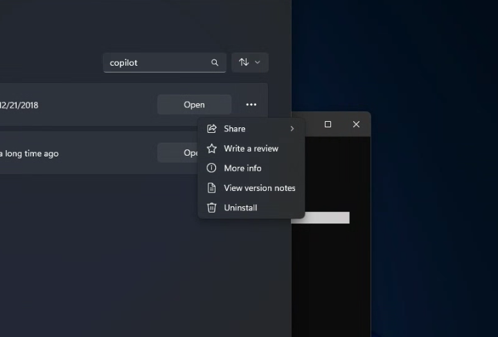Image resolution: width=498 pixels, height=337 pixels.
Task: Open the three-dot more options button
Action: [251, 104]
